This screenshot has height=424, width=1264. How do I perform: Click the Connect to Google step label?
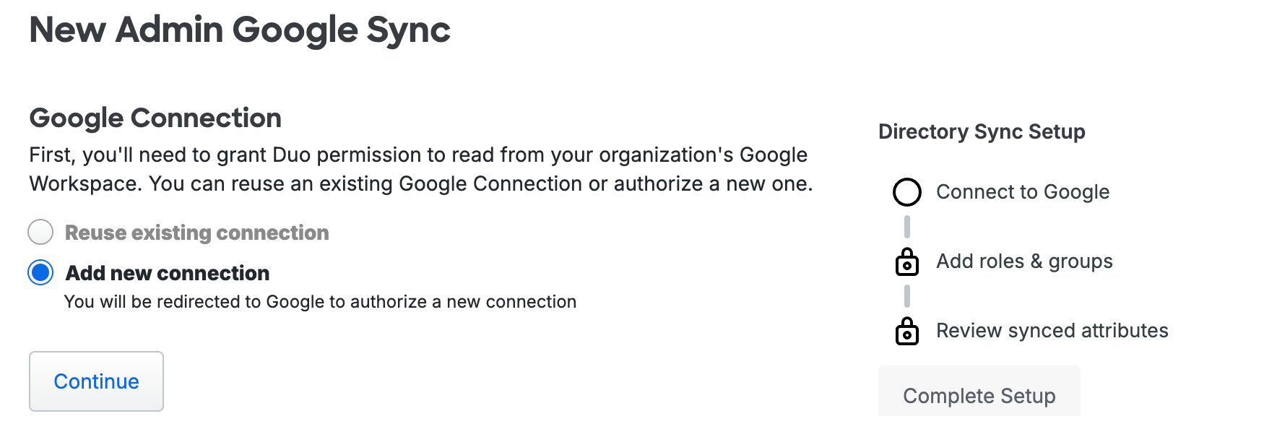(x=1023, y=192)
